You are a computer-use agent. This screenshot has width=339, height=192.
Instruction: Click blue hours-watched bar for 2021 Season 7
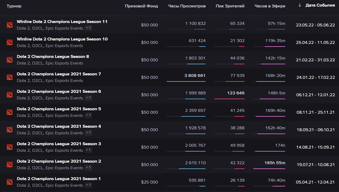pos(186,81)
